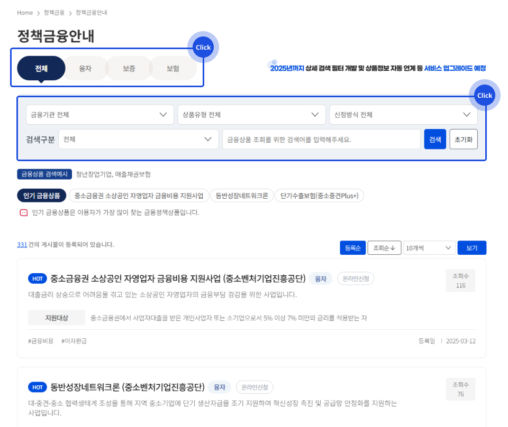Image resolution: width=508 pixels, height=427 pixels.
Task: Select the 동반성장네트워크론 popular product chip
Action: coord(242,196)
